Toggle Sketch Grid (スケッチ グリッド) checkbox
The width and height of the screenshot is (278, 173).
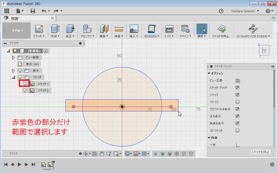pos(237,88)
